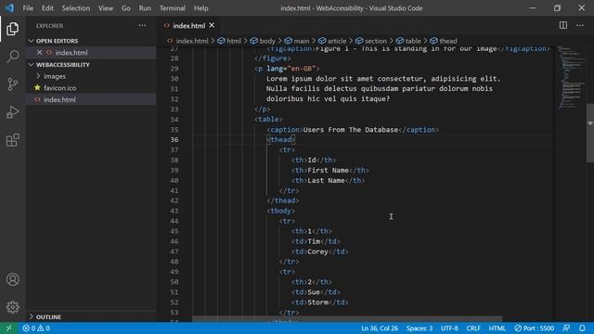Open the Edit menu
Image resolution: width=594 pixels, height=334 pixels.
click(x=47, y=8)
